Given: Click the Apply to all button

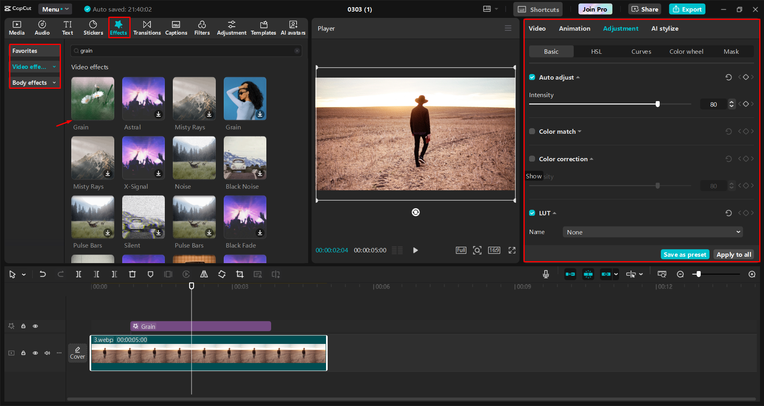Looking at the screenshot, I should (733, 254).
